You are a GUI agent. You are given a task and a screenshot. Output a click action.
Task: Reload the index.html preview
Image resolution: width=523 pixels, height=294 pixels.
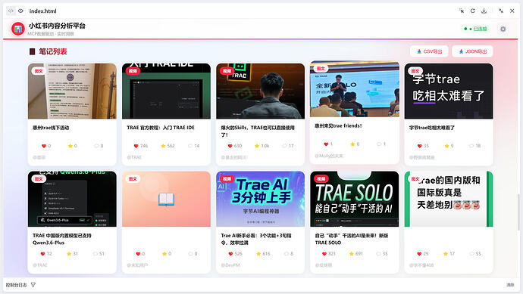tap(473, 11)
